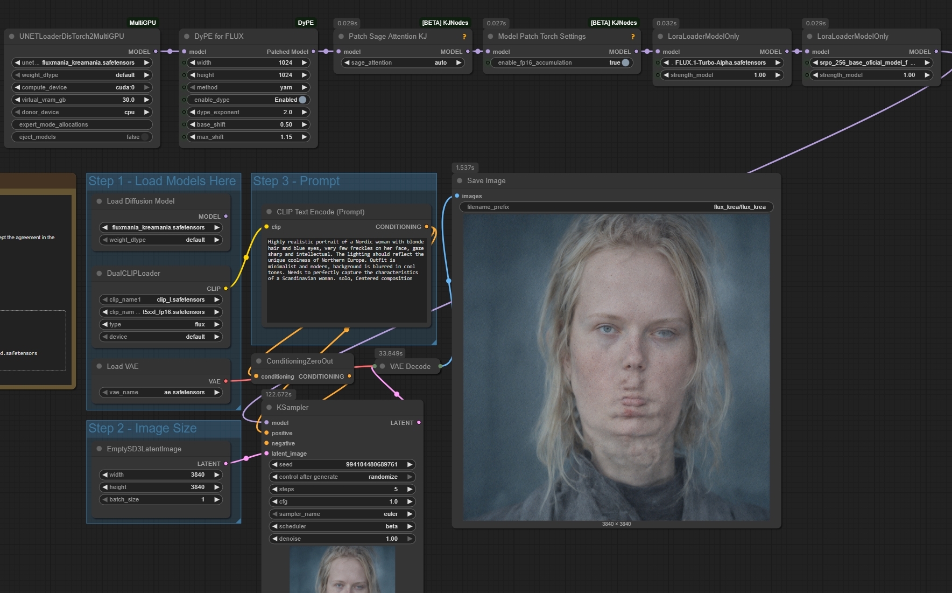Click the Model Patch Torch Settings collapse dot
The width and height of the screenshot is (952, 593).
point(490,37)
